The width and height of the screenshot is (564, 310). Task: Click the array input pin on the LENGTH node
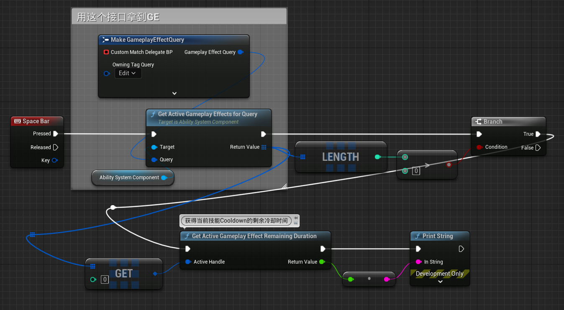click(x=303, y=157)
